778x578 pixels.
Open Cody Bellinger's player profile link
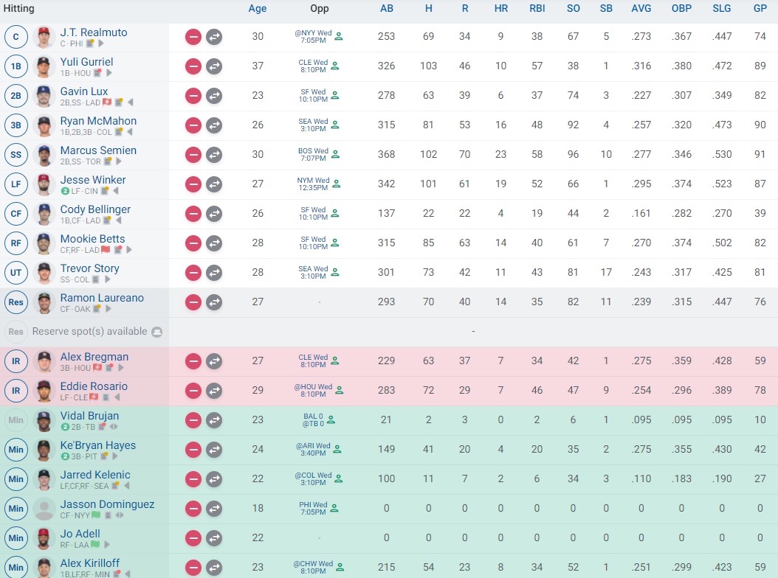[95, 209]
